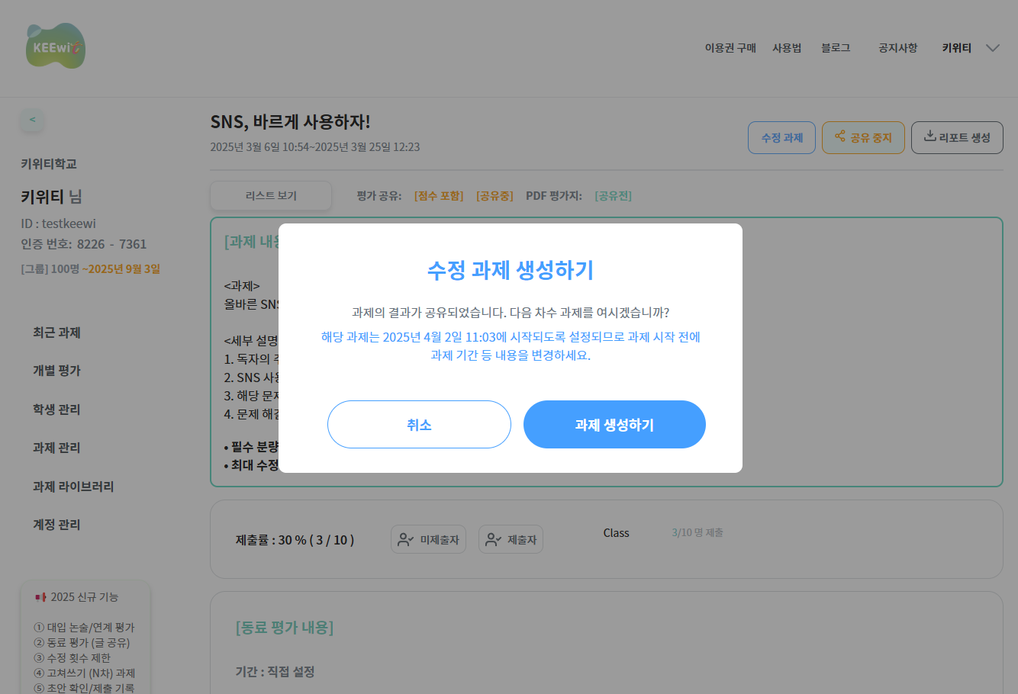Open 개별 평가 in sidebar
1018x694 pixels.
(56, 371)
